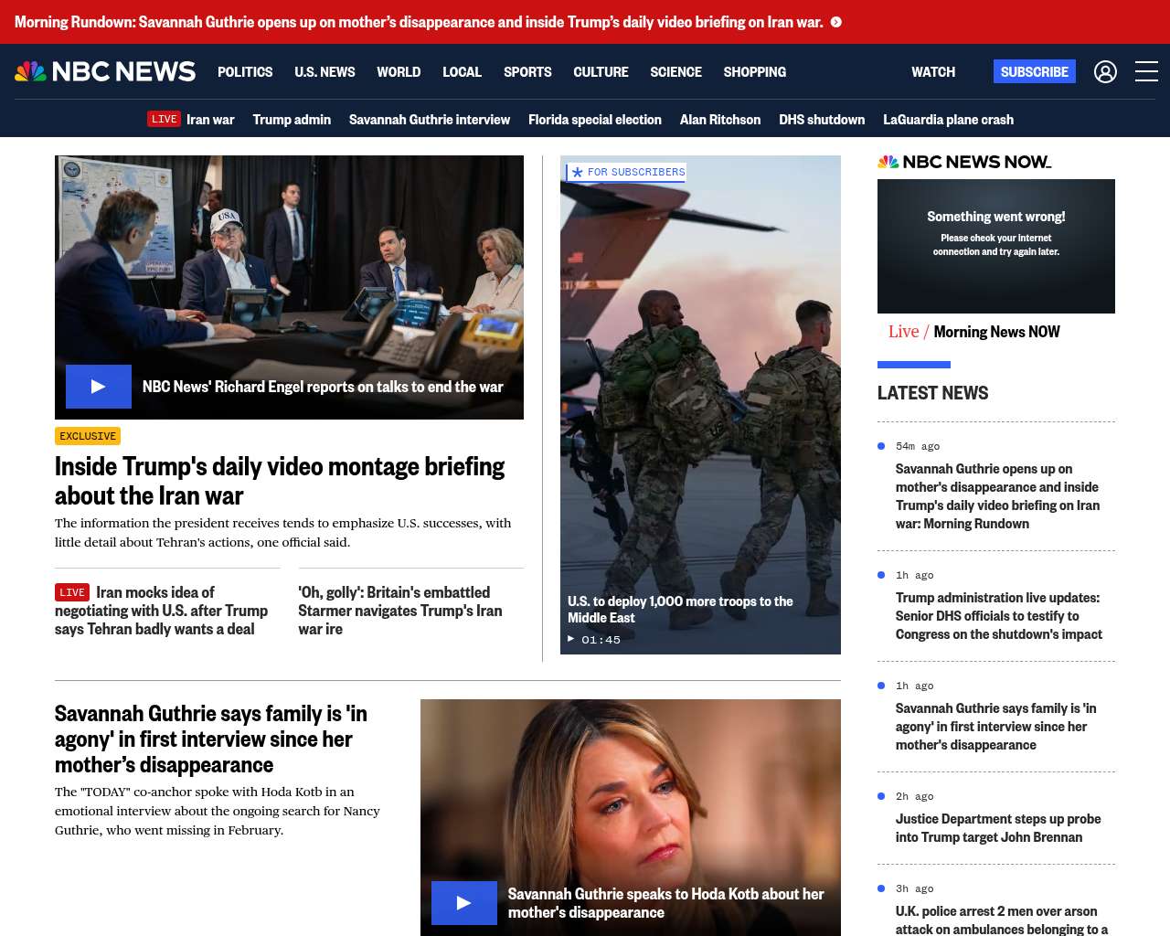Open the user account profile icon
The width and height of the screenshot is (1170, 936).
(x=1105, y=71)
